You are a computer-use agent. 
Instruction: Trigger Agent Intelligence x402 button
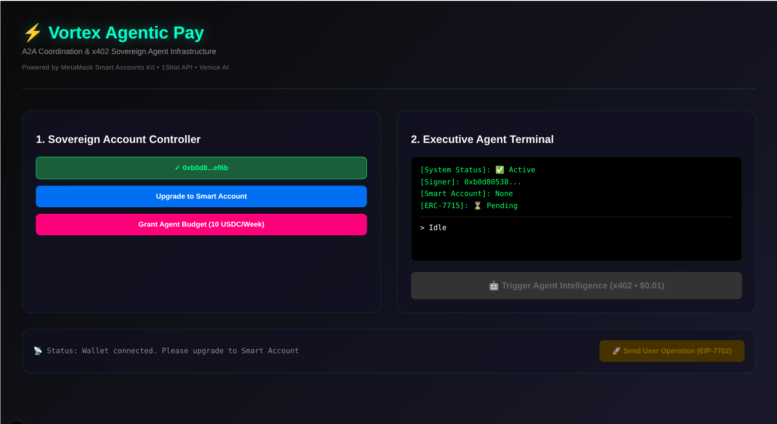click(x=576, y=285)
